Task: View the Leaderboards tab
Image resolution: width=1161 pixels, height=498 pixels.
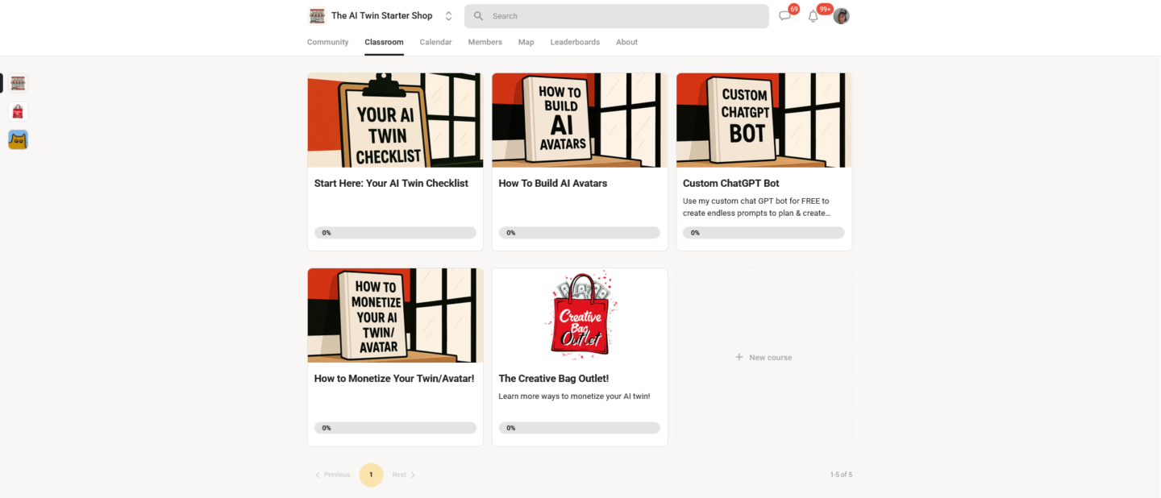Action: pos(575,42)
